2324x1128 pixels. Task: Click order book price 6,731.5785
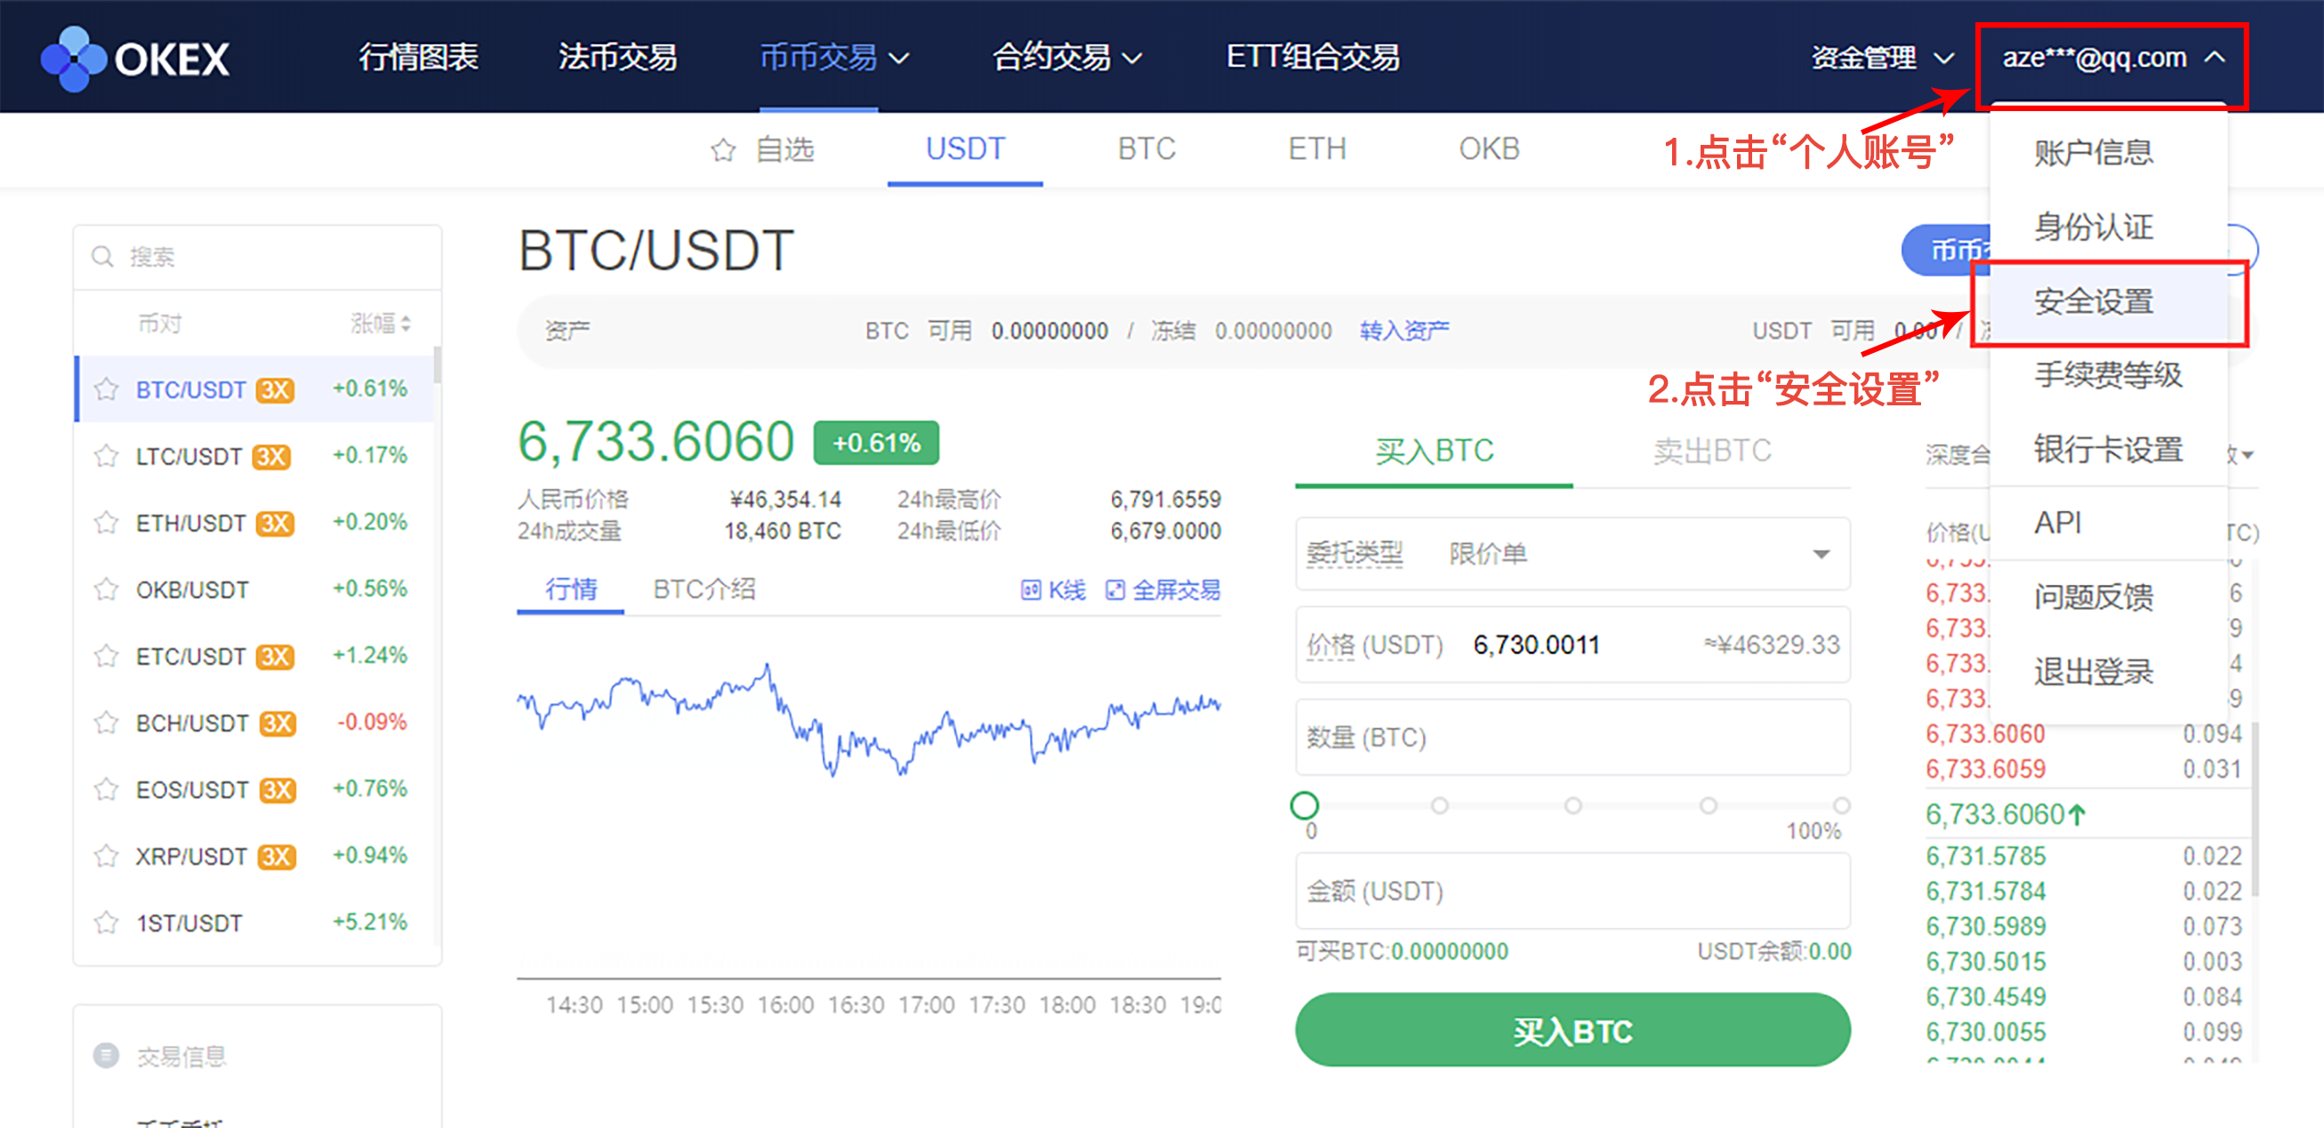[1986, 856]
